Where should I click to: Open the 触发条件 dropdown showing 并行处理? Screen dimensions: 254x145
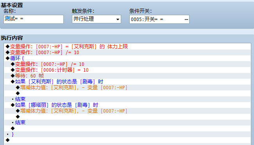point(97,19)
